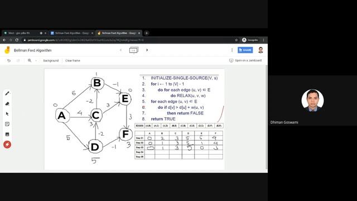Click the Jamboard logo icon
This screenshot has width=357, height=201.
[x=7, y=50]
